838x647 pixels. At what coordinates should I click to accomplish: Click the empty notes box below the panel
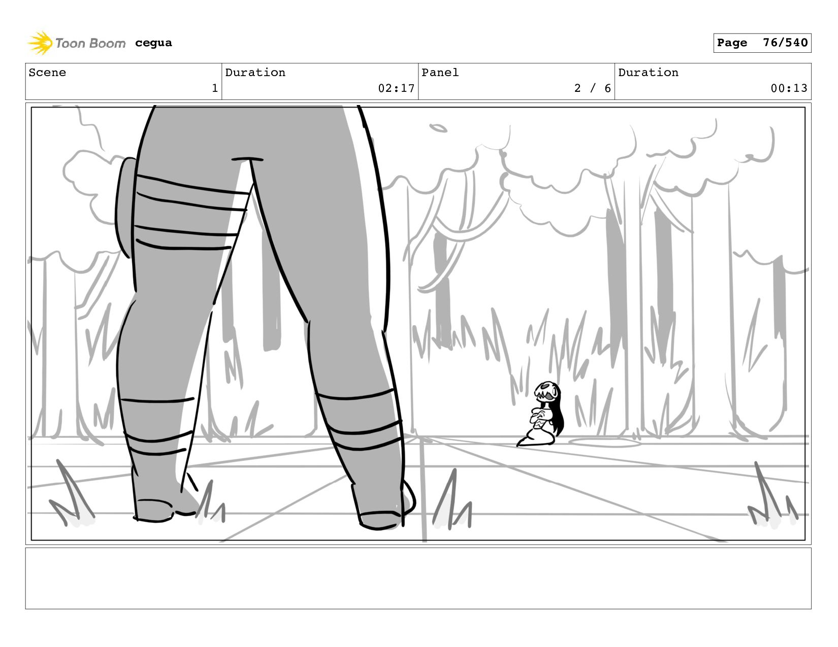[x=418, y=578]
